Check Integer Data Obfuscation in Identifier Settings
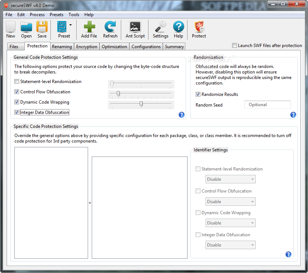Image resolution: width=308 pixels, height=273 pixels. pos(198,235)
